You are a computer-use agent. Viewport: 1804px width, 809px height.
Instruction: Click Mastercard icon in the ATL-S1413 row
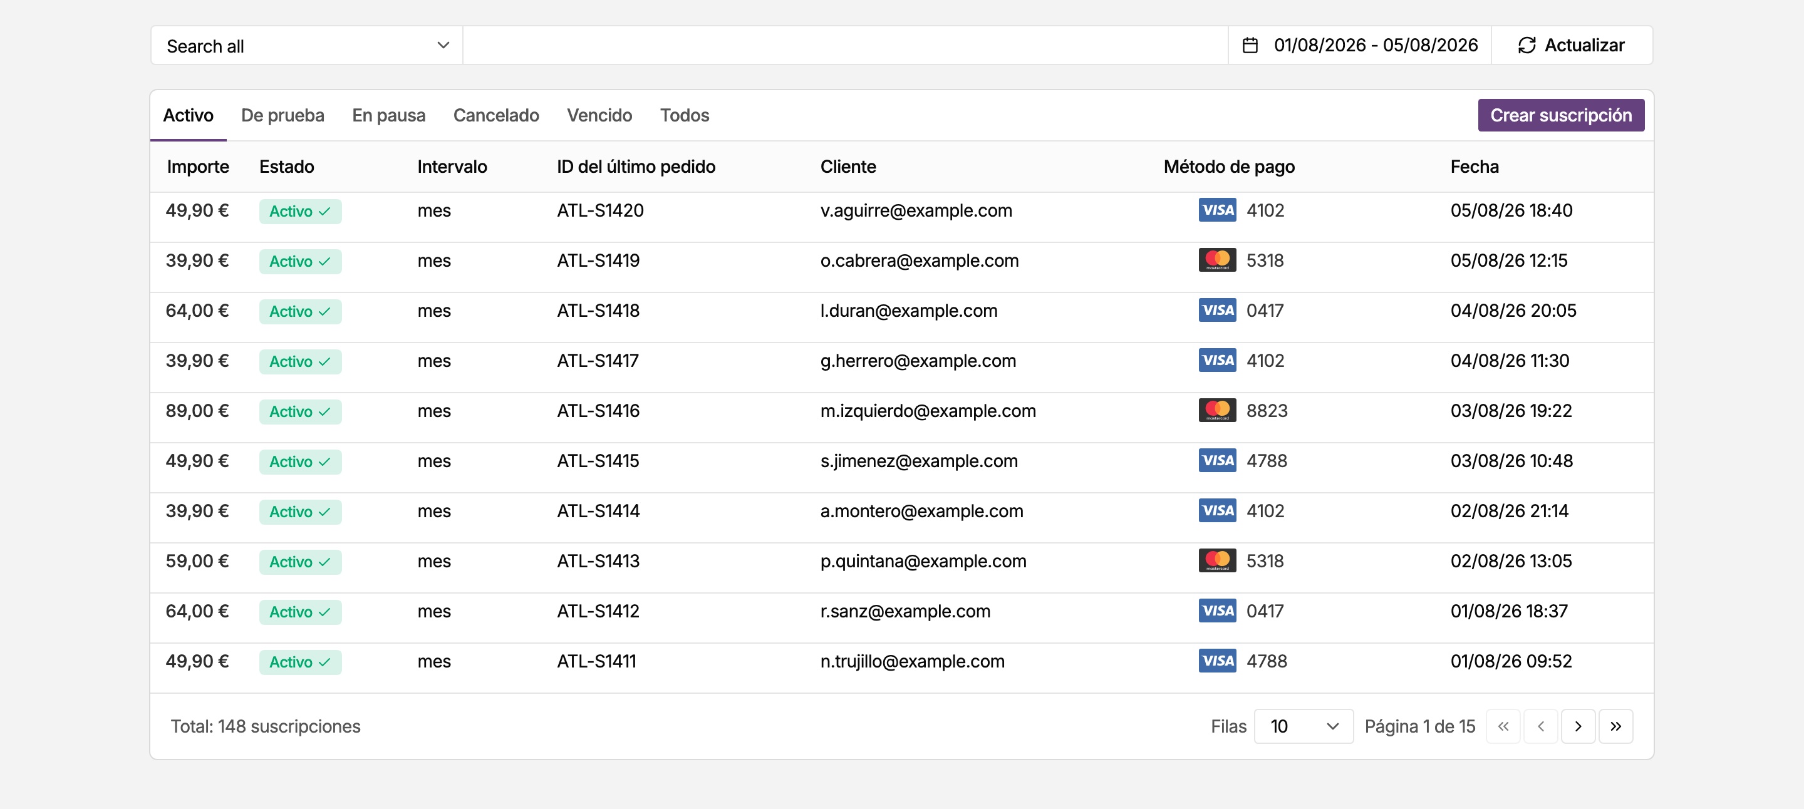pos(1217,560)
